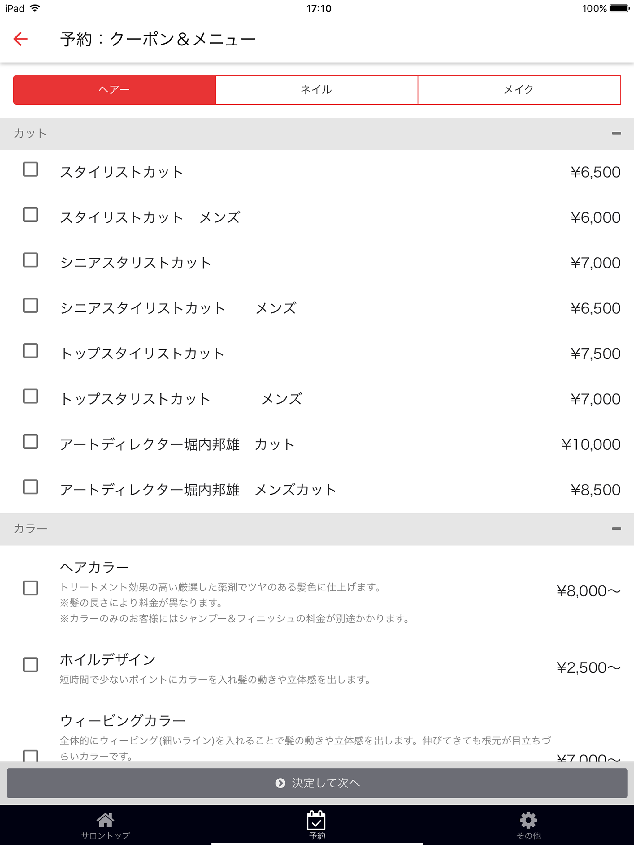Open the その他 gear icon
Viewport: 634px width, 845px height.
pyautogui.click(x=528, y=820)
